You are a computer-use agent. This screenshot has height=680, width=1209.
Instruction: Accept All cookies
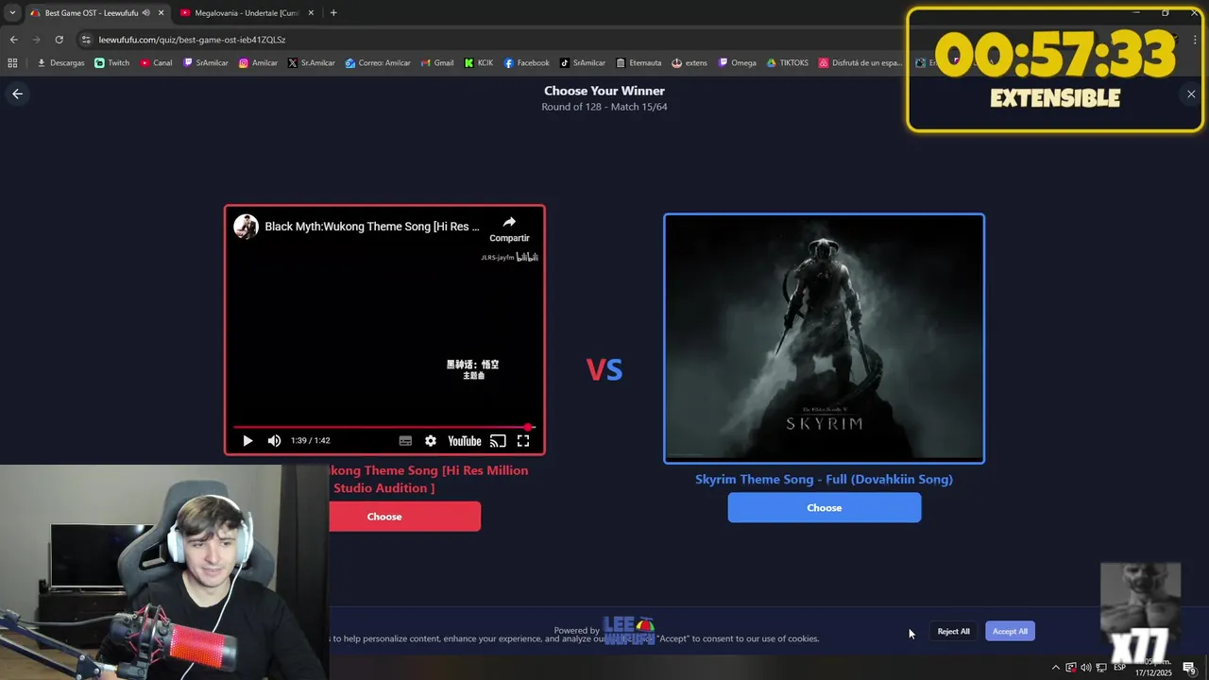click(x=1010, y=631)
